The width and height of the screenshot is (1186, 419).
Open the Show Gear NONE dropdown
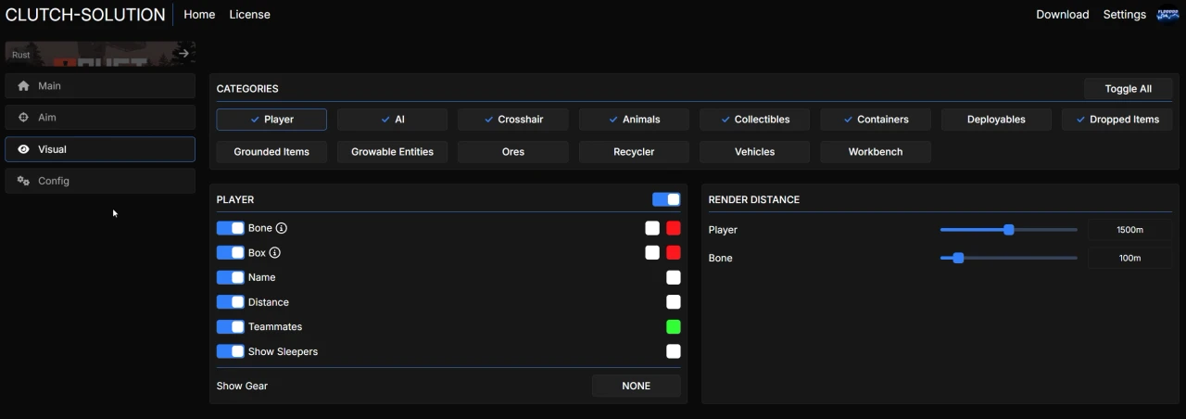(x=636, y=386)
